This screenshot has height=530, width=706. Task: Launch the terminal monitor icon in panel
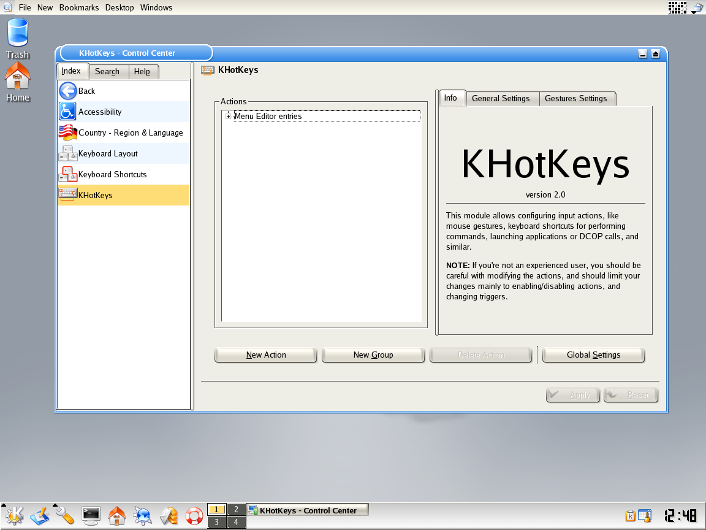(91, 515)
